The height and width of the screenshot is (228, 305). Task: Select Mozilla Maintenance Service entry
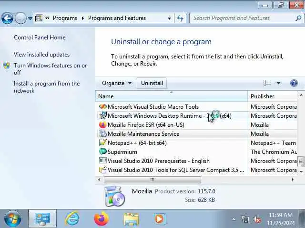(x=196, y=134)
